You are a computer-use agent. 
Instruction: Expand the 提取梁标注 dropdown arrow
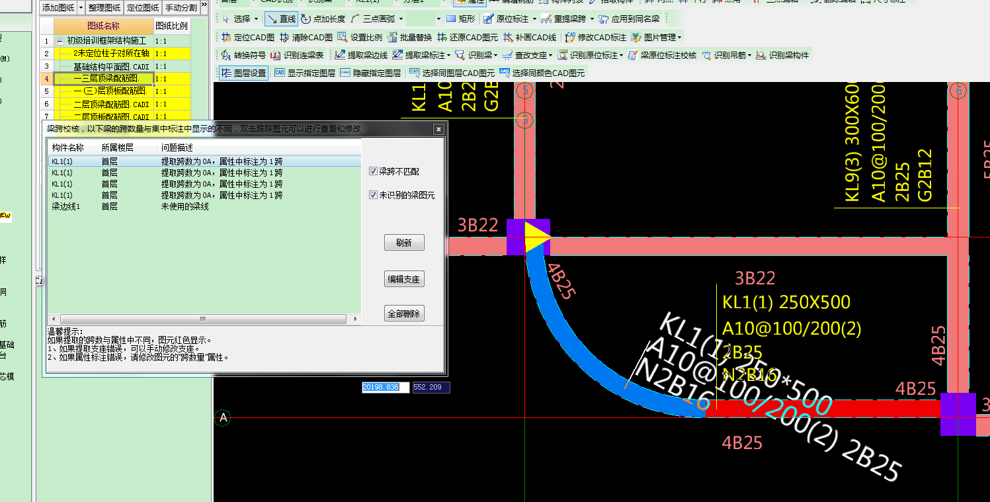pos(448,56)
